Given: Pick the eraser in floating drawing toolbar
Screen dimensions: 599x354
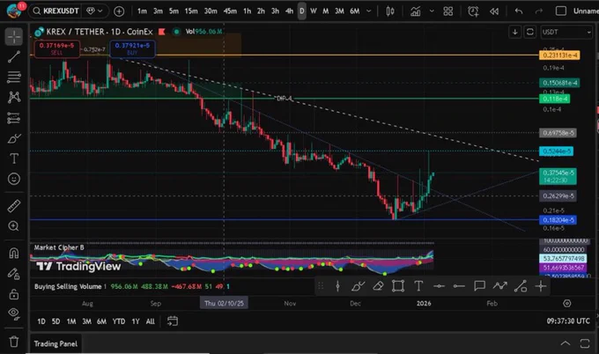Looking at the screenshot, I should 378,286.
